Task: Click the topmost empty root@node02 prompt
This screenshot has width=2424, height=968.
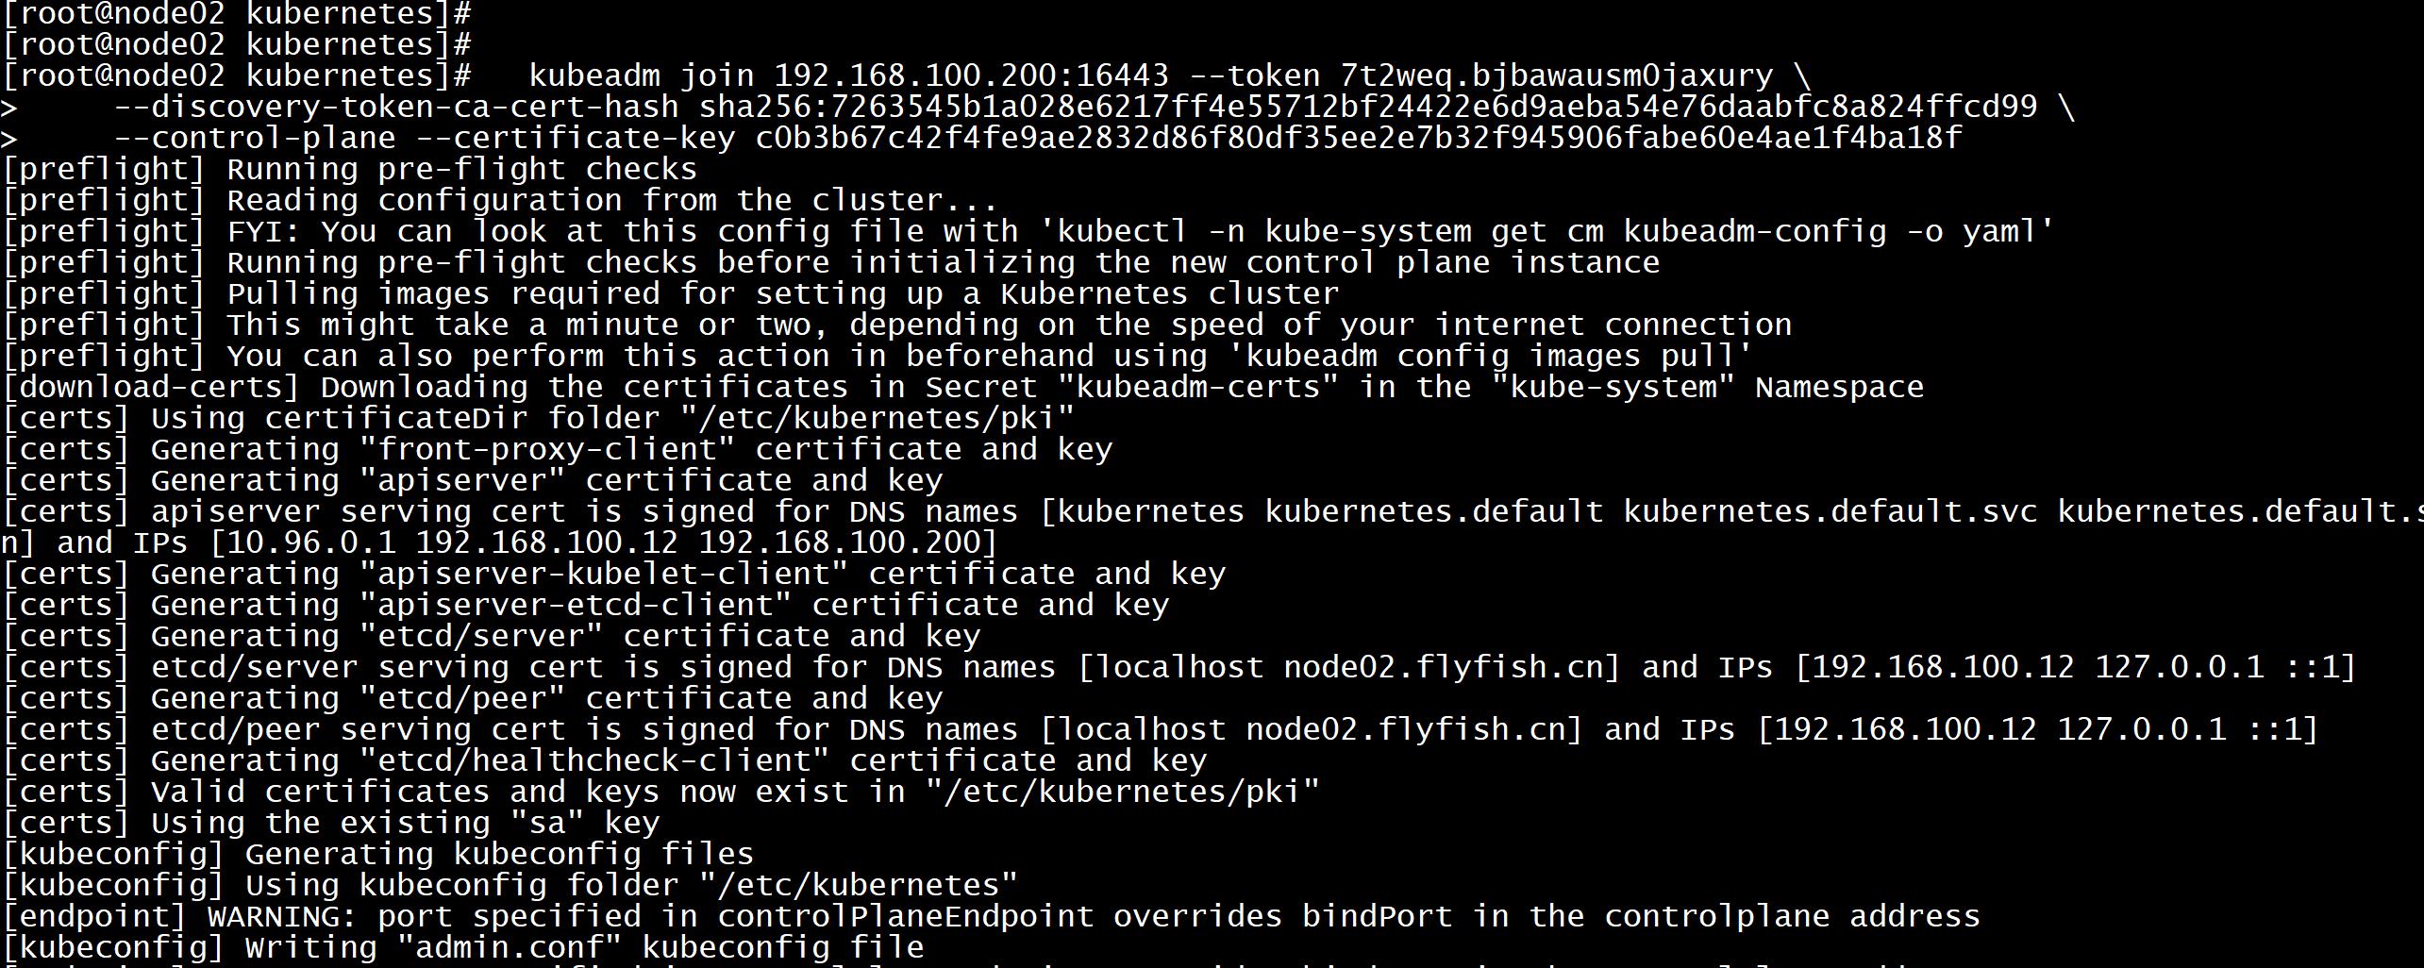Action: pos(236,13)
